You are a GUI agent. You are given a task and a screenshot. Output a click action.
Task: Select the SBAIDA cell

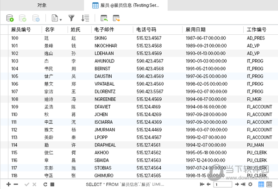point(101,160)
